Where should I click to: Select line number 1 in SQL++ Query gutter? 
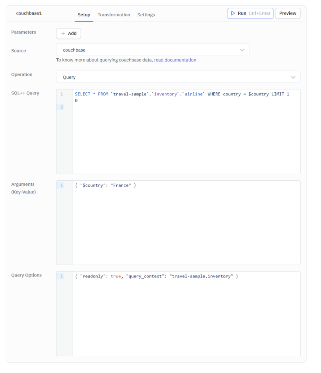pos(61,94)
